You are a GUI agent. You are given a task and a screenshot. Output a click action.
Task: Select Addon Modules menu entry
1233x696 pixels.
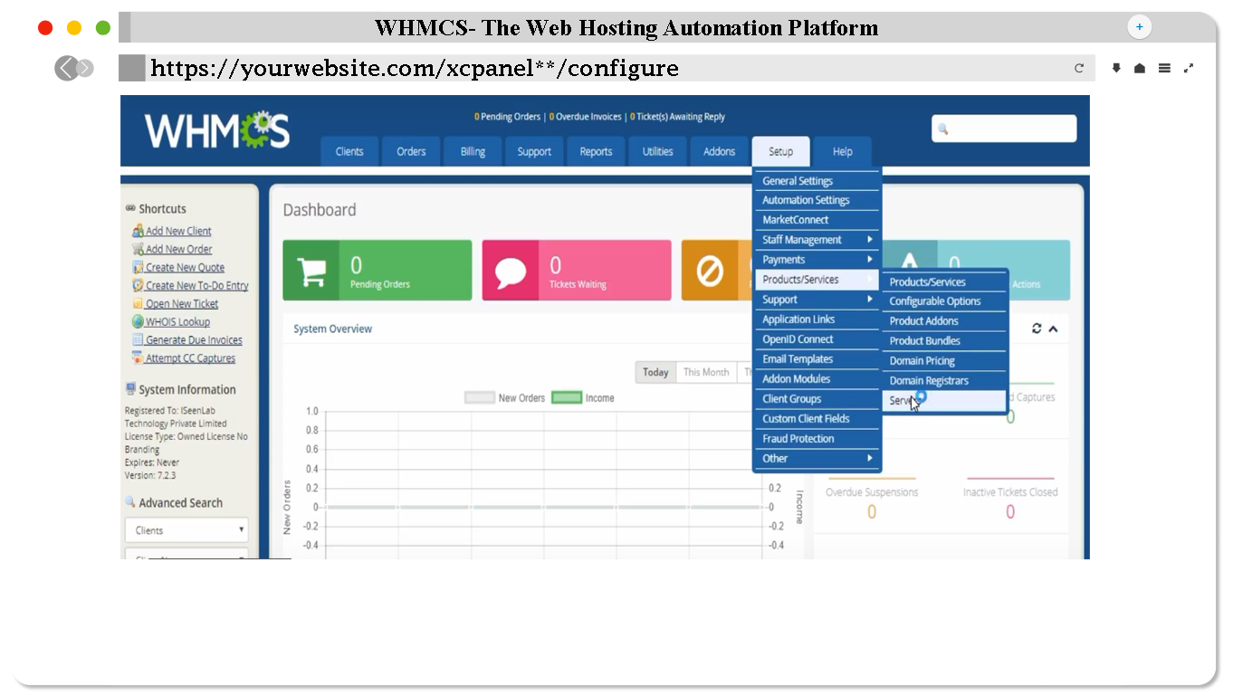817,379
